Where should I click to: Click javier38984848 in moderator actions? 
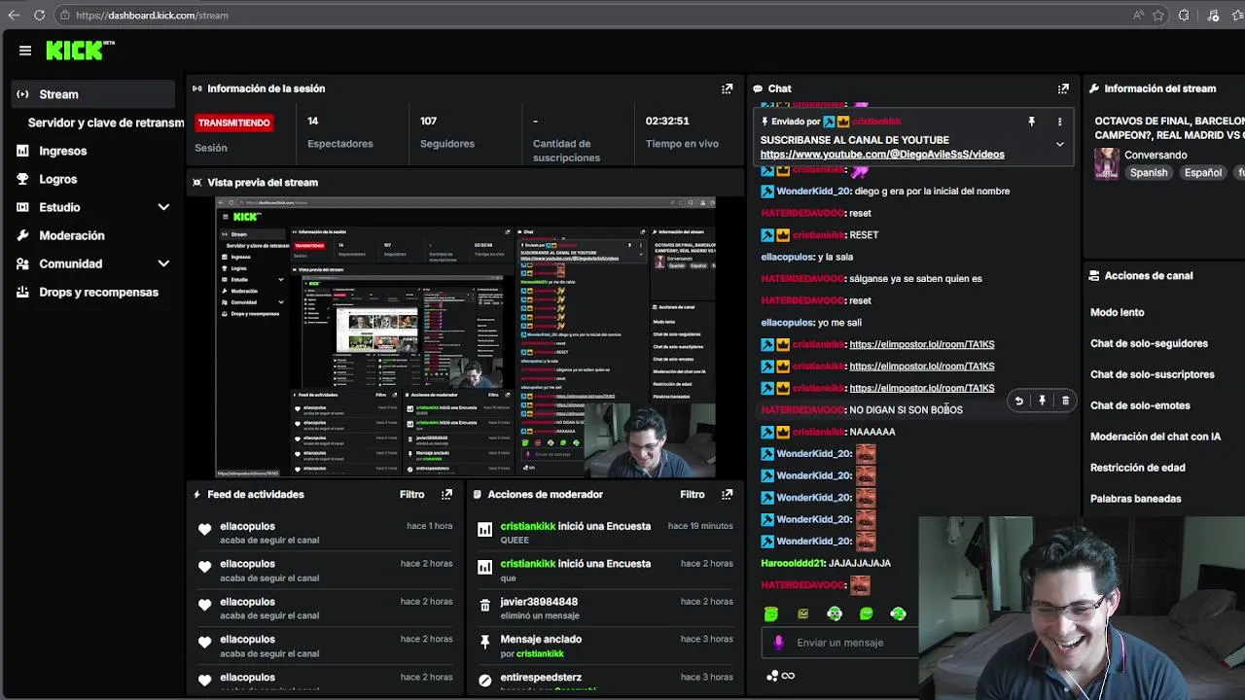pos(539,602)
